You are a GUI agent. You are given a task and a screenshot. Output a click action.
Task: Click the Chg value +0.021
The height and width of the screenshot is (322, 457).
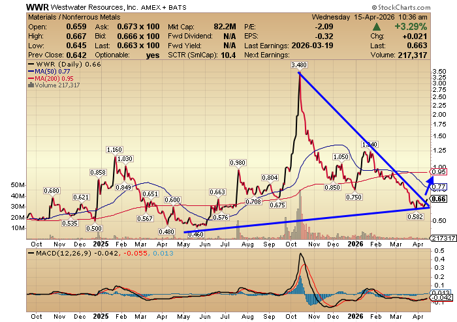415,37
